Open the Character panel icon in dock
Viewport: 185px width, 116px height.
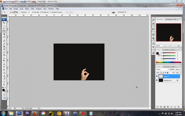[153, 44]
